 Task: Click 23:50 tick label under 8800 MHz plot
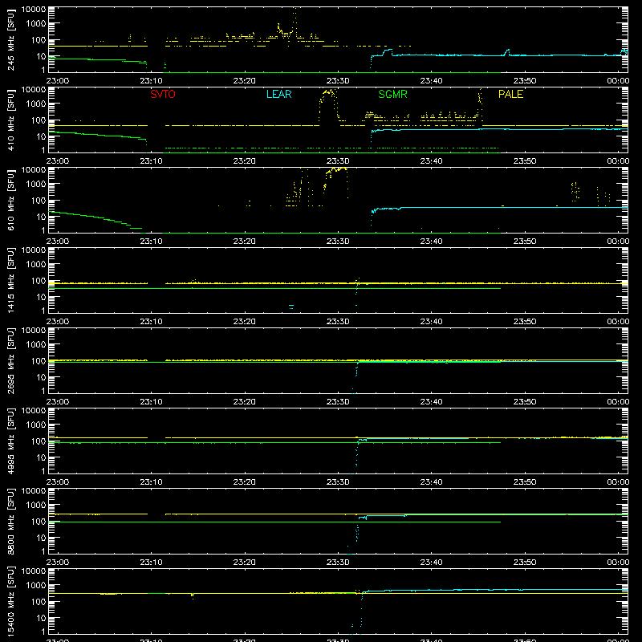tap(525, 563)
